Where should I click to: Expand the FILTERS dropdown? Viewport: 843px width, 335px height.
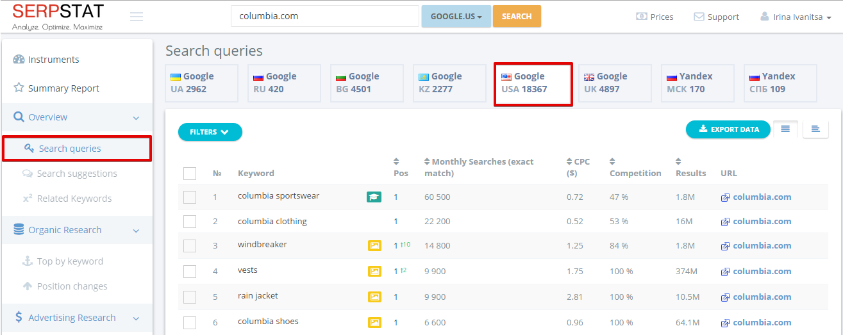point(210,132)
